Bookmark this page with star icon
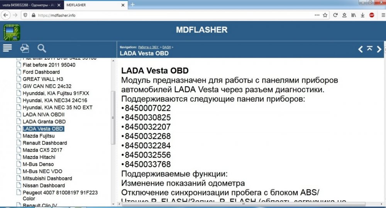Image resolution: width=386 pixels, height=208 pixels. pyautogui.click(x=325, y=15)
